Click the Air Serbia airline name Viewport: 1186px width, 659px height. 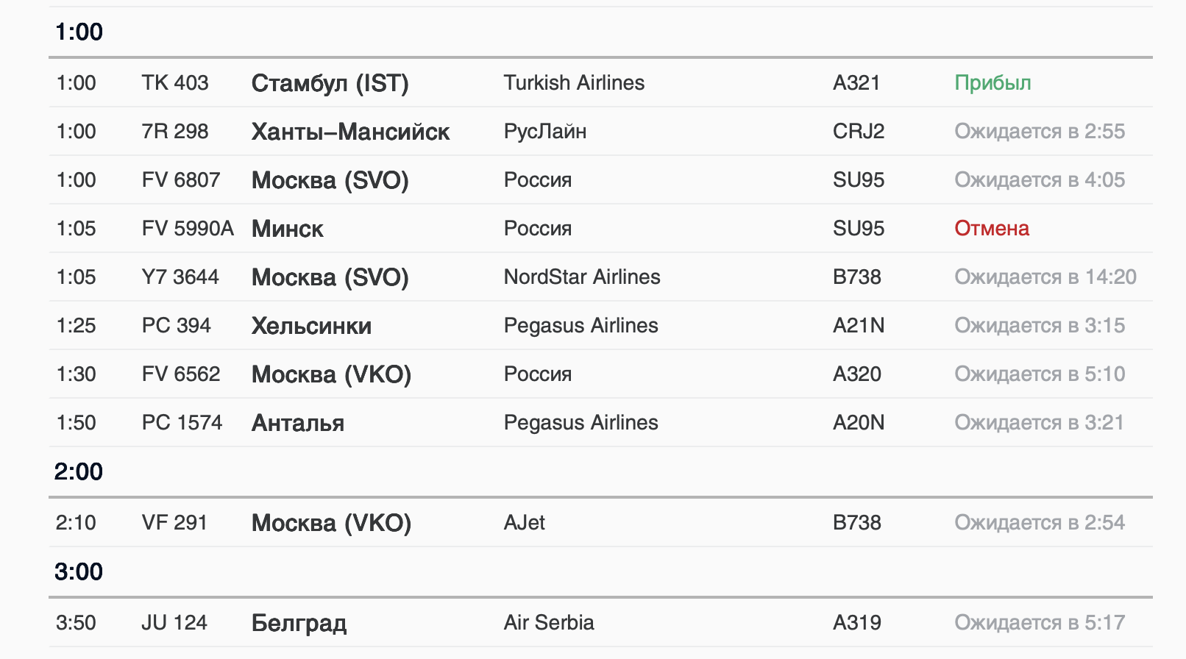(x=549, y=623)
